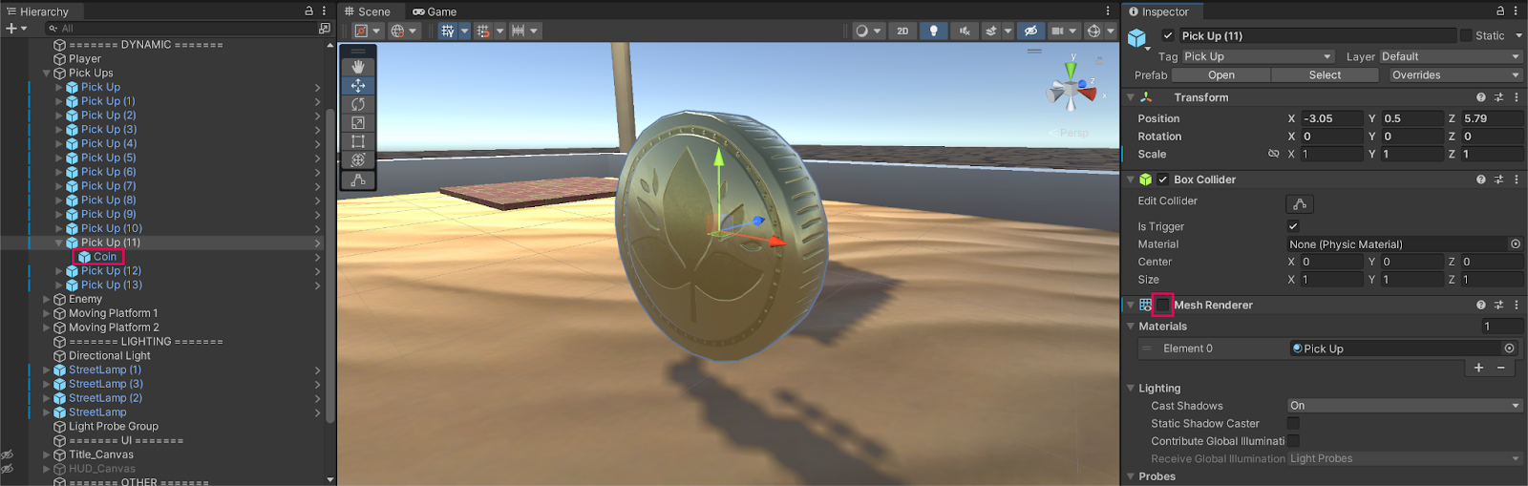Screen dimensions: 1528x486
Task: Select Directional Light in Hierarchy
Action: pos(109,355)
